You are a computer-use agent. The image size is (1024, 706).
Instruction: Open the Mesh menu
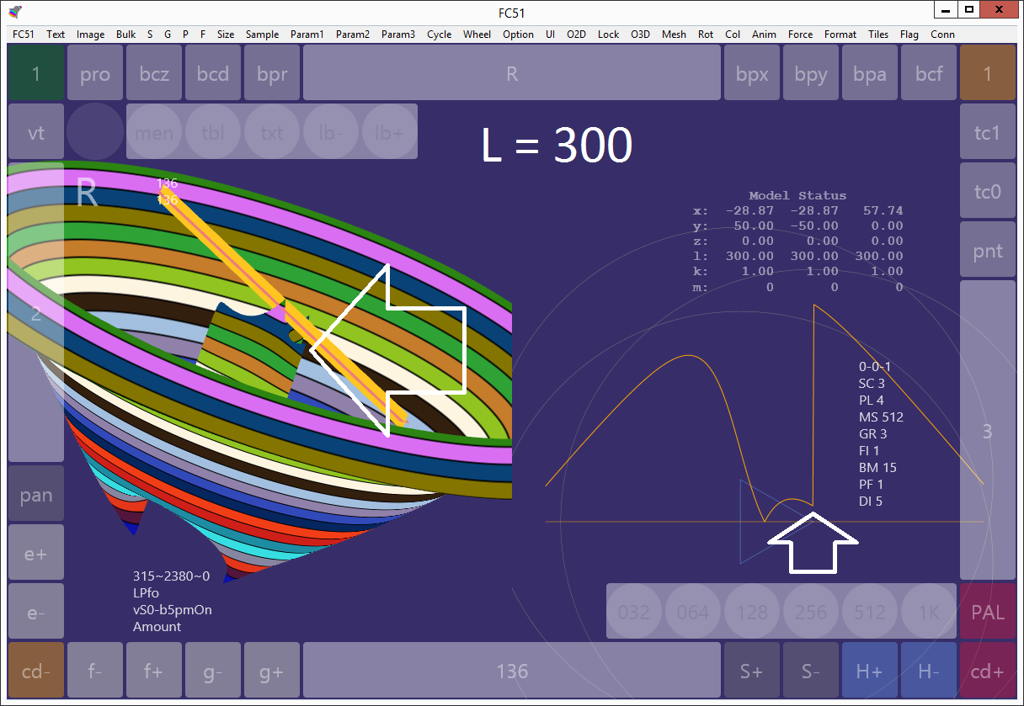click(675, 35)
